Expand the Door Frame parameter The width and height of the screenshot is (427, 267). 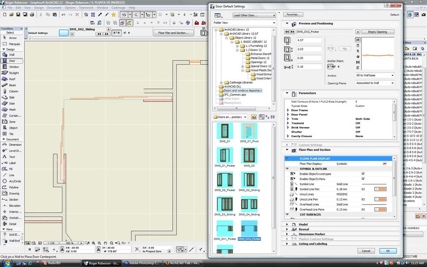point(288,110)
